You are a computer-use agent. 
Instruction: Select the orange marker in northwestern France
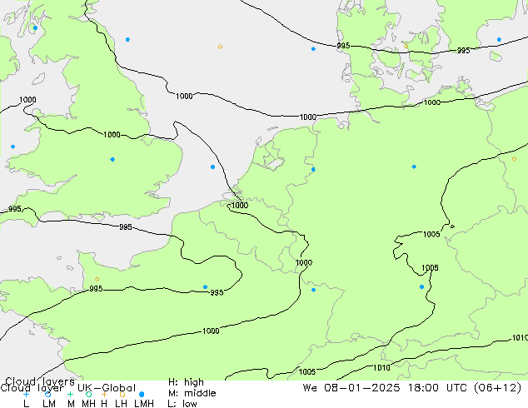point(97,279)
